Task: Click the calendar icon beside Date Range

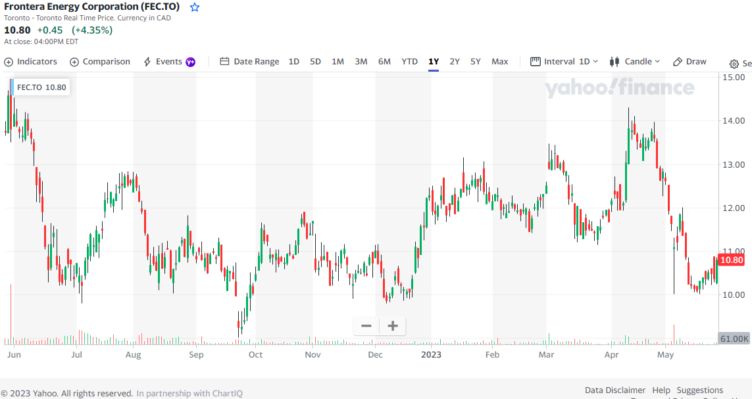Action: [x=224, y=62]
